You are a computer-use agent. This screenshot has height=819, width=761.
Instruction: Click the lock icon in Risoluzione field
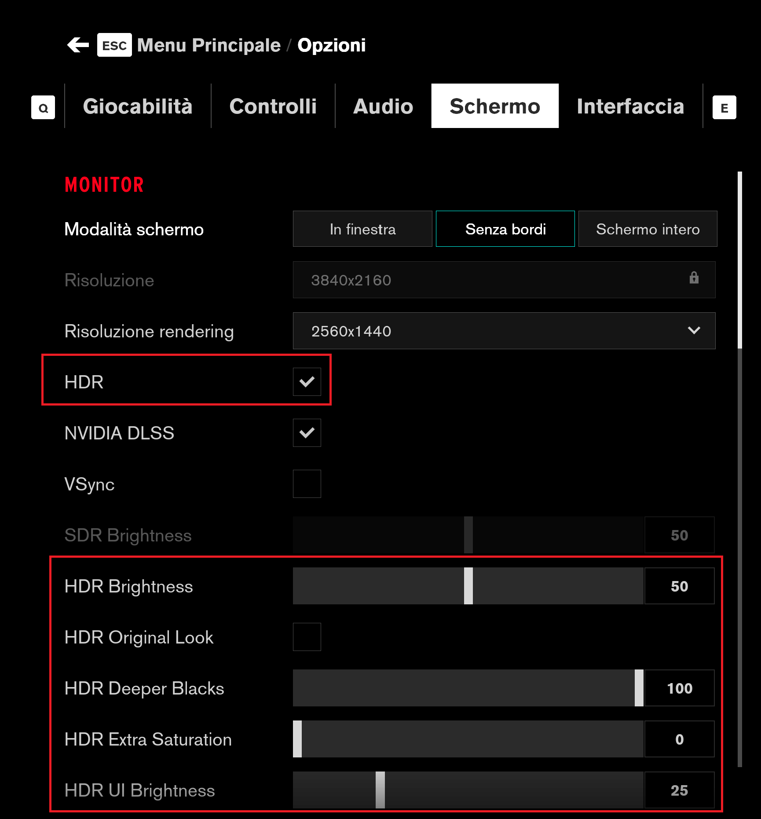pos(694,278)
